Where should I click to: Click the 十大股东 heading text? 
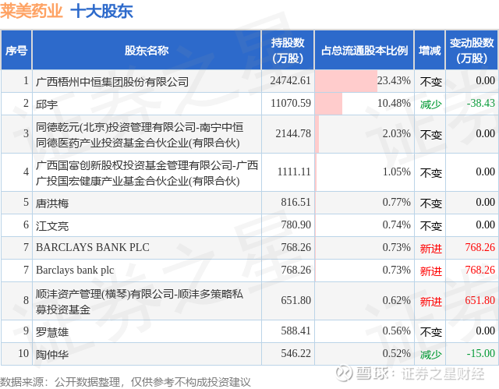click(101, 12)
